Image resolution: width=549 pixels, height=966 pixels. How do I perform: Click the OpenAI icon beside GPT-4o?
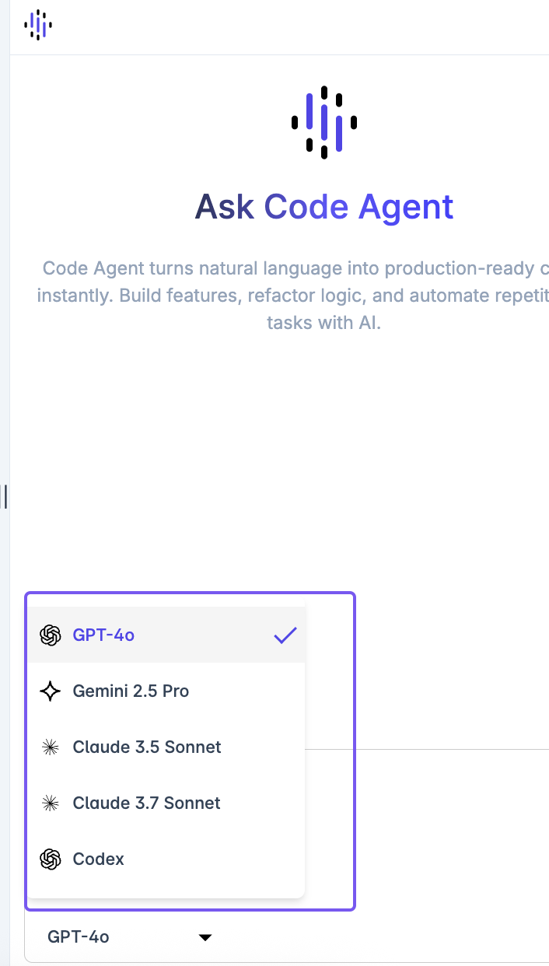(51, 635)
